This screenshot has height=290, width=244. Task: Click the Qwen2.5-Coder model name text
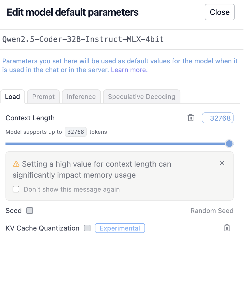pos(83,39)
